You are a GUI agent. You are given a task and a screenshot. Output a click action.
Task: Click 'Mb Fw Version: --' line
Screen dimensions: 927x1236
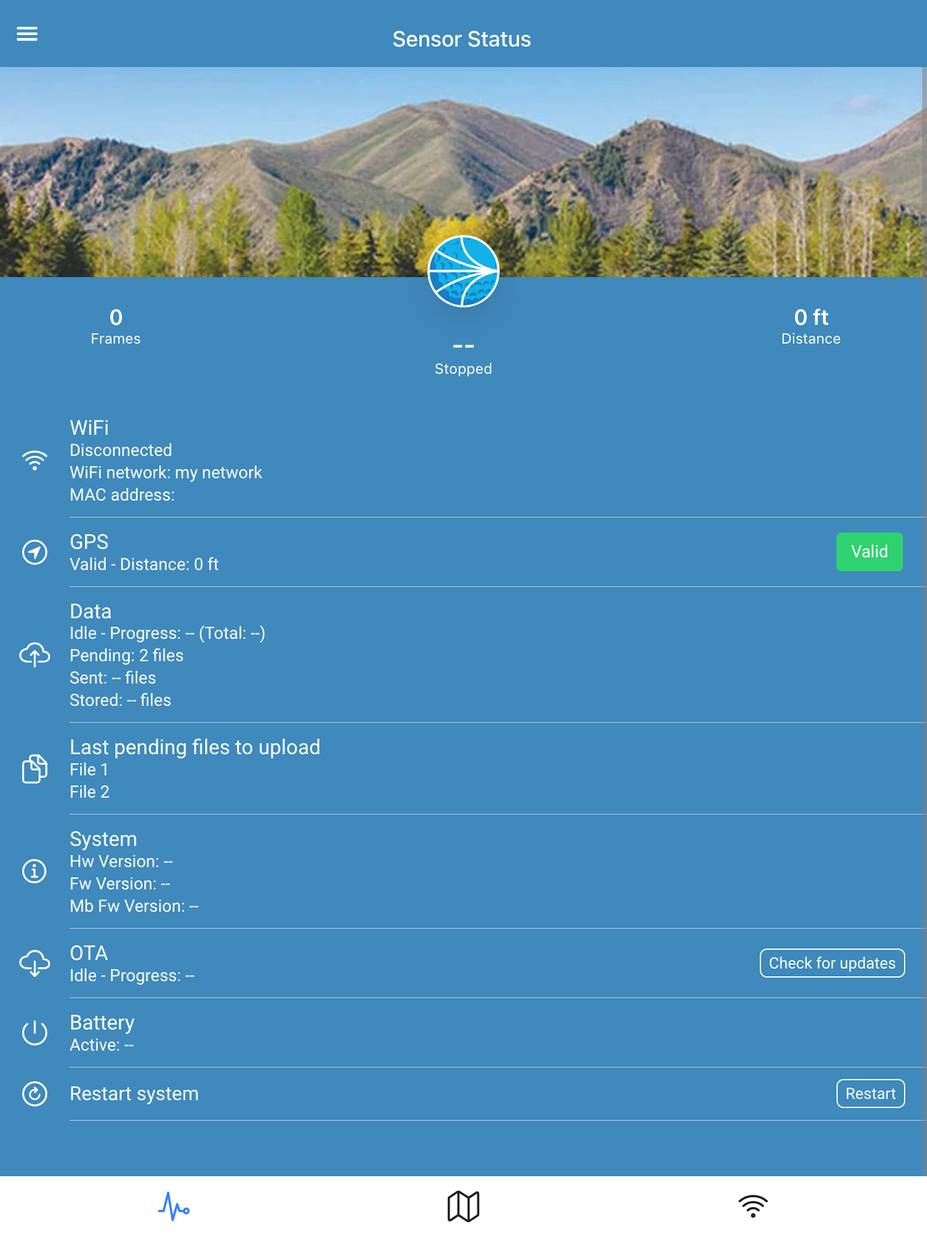coord(134,906)
